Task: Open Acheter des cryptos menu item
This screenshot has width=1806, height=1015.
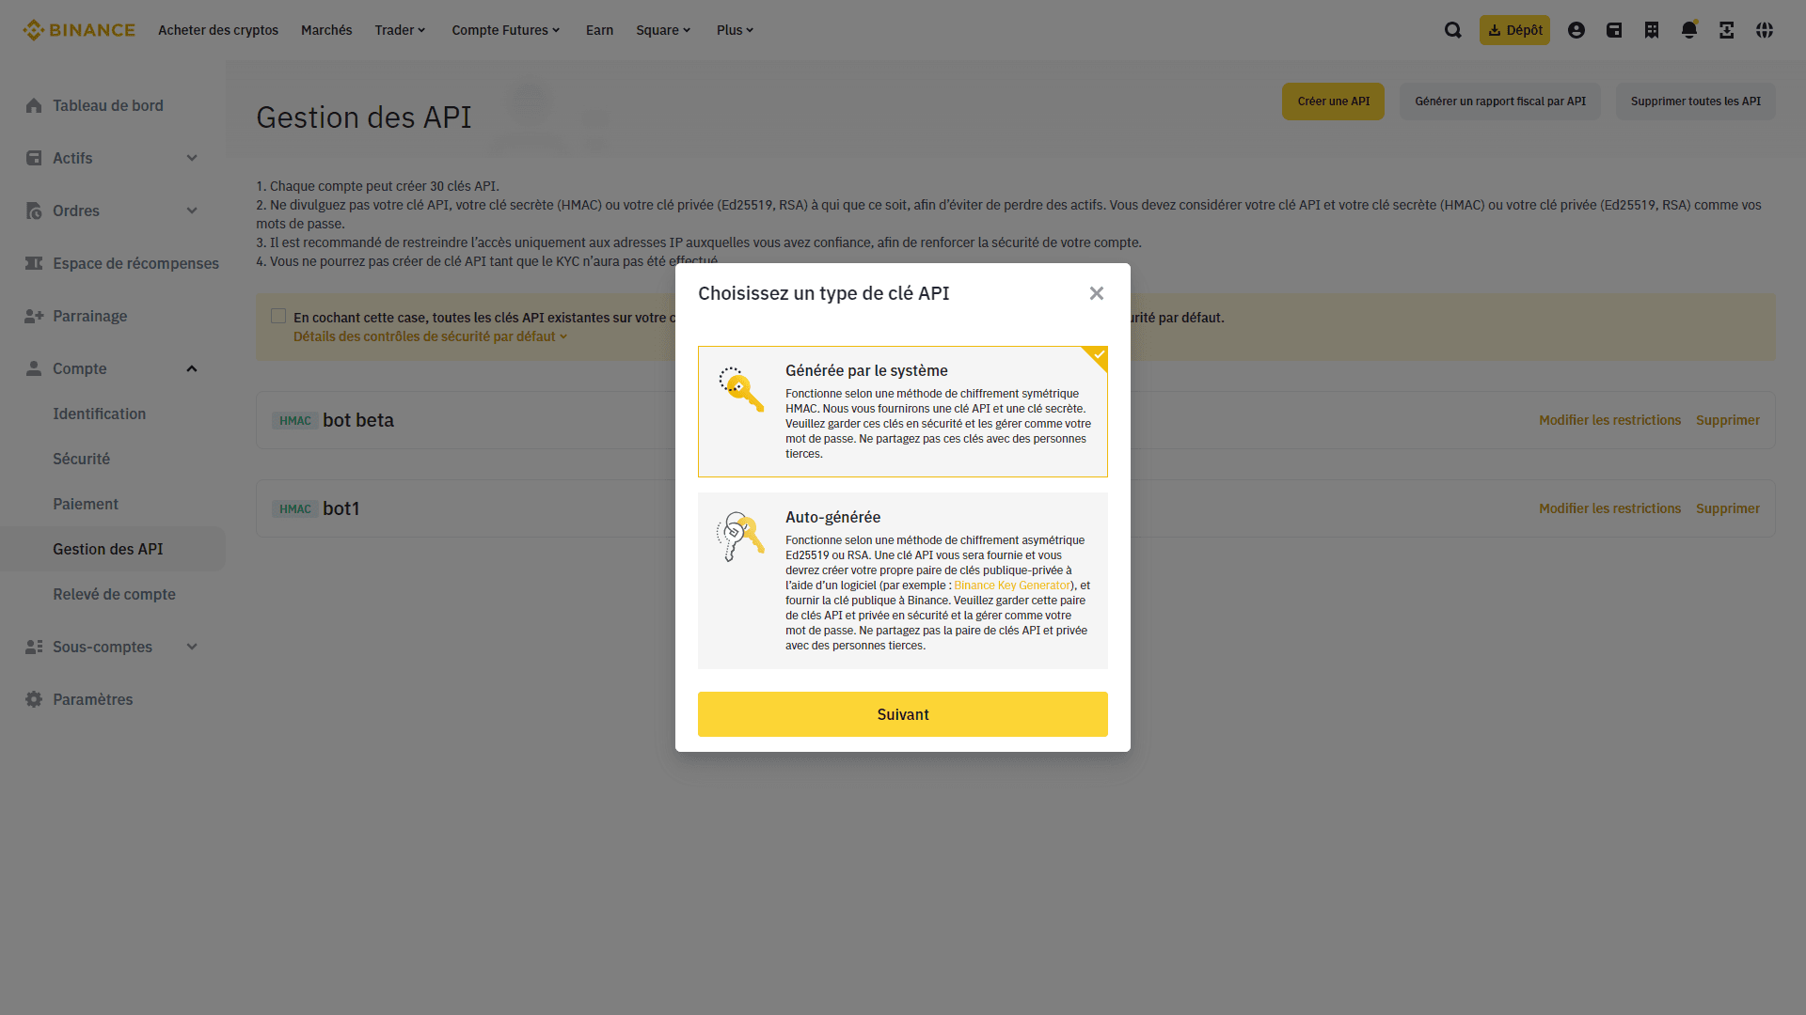Action: tap(218, 30)
